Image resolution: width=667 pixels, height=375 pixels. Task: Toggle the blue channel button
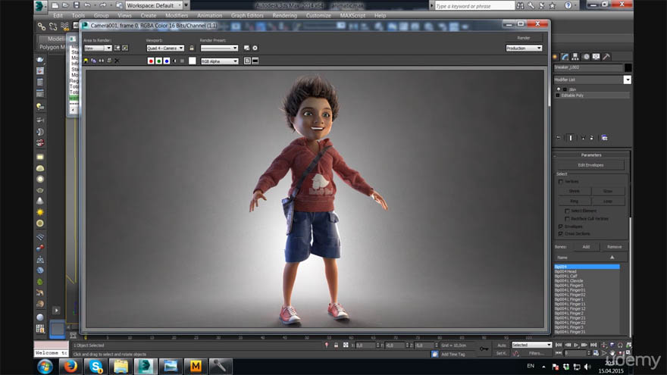point(166,61)
